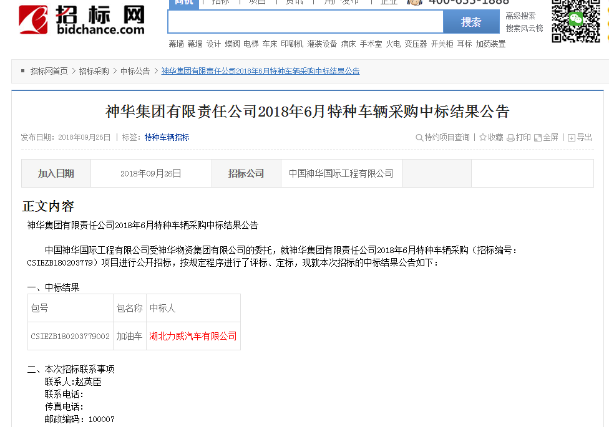Select hot keyword 手术室
Image resolution: width=609 pixels, height=427 pixels.
click(371, 44)
